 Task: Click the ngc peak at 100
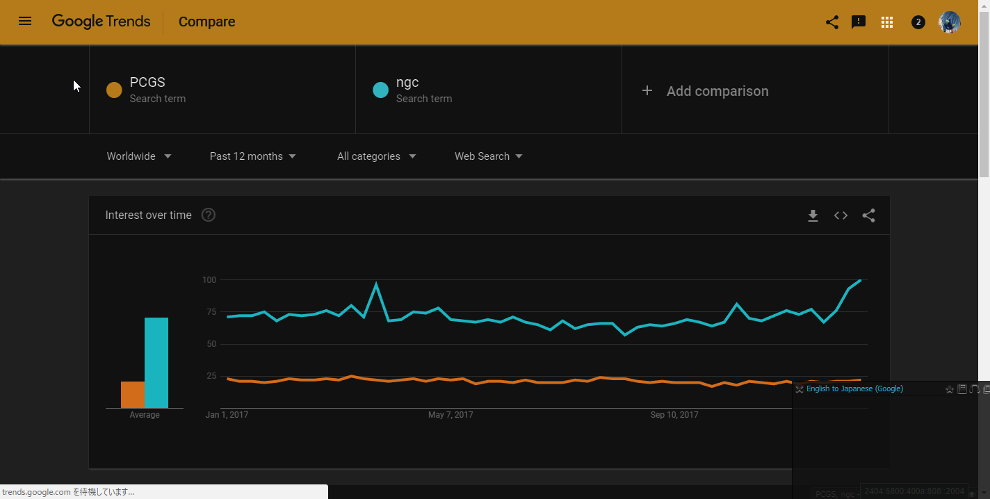point(861,280)
